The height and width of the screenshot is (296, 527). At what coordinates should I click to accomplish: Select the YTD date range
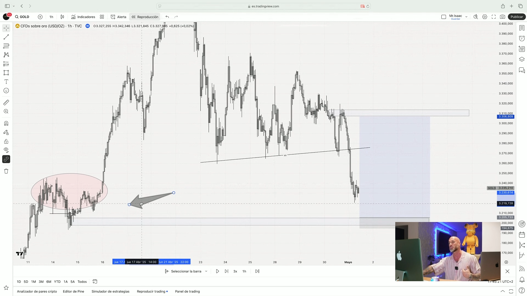point(57,281)
